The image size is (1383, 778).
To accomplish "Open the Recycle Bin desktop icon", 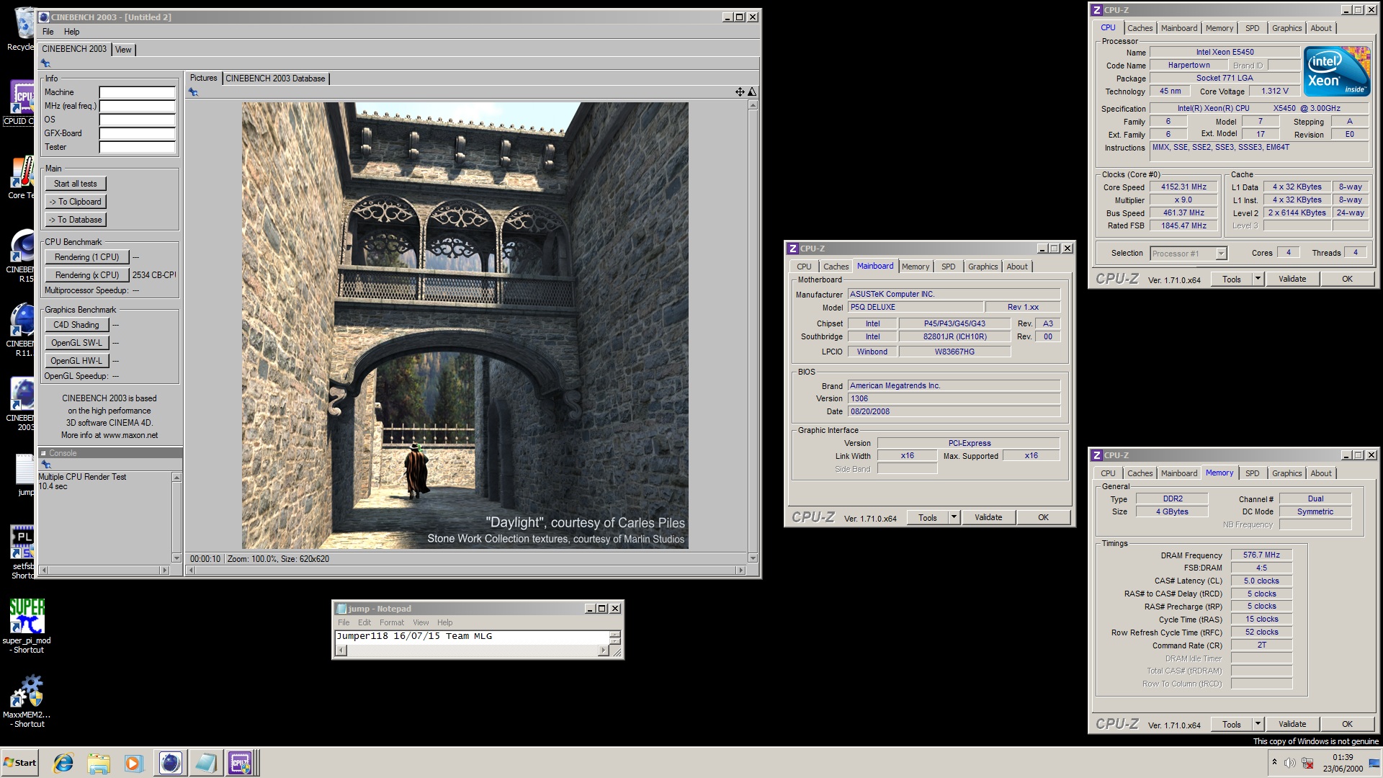I will (x=22, y=29).
